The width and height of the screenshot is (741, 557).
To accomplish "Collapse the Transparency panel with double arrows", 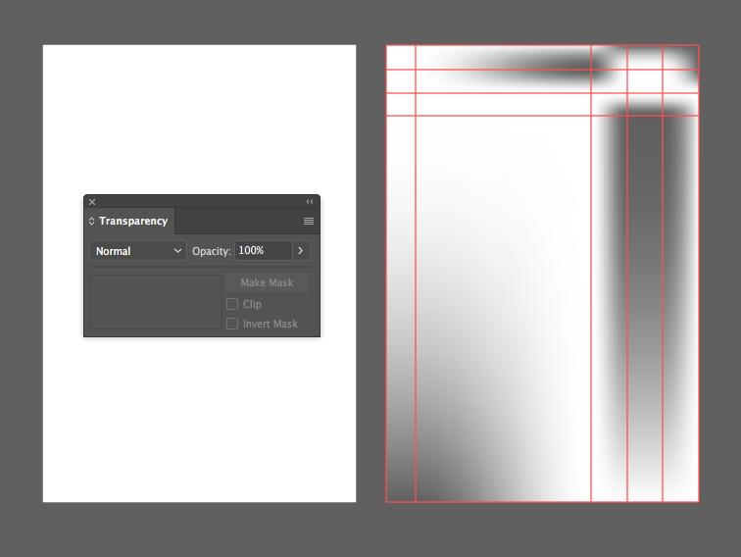I will 310,201.
